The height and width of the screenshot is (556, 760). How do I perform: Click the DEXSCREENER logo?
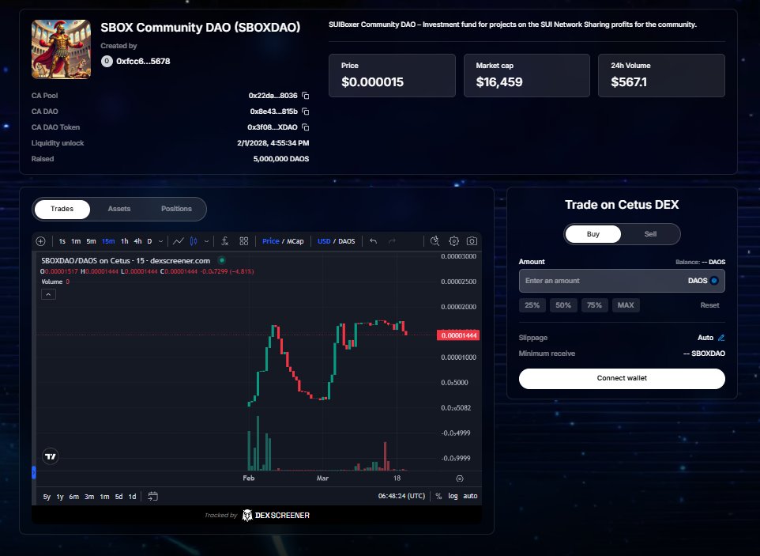point(275,515)
